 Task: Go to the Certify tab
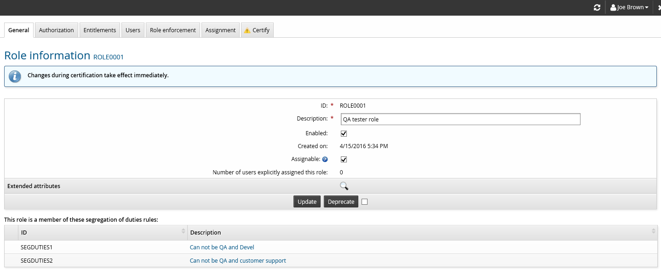(257, 30)
